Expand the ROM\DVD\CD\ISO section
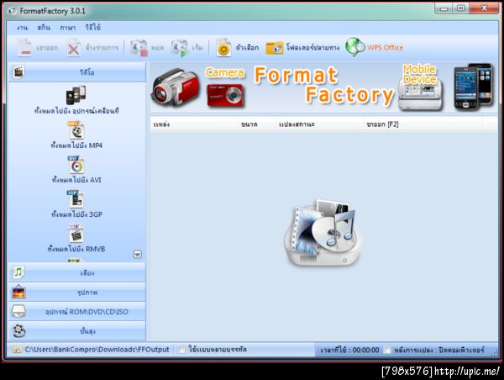The image size is (504, 380). click(x=77, y=312)
